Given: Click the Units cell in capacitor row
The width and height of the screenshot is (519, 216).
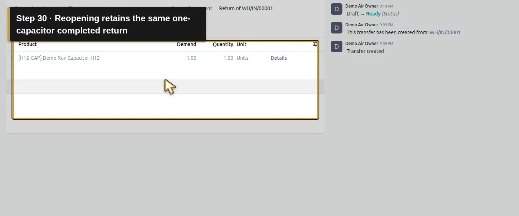Looking at the screenshot, I should (243, 58).
